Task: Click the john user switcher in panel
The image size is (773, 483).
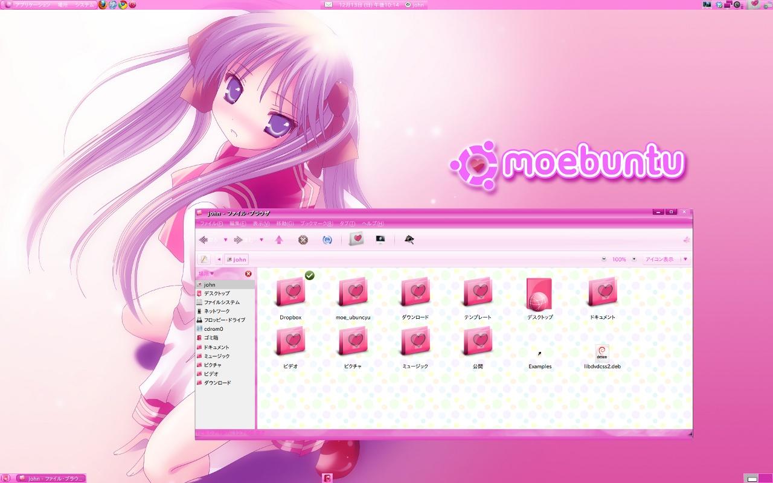Action: click(x=414, y=4)
